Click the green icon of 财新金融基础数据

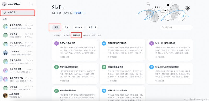pyautogui.click(x=104, y=67)
